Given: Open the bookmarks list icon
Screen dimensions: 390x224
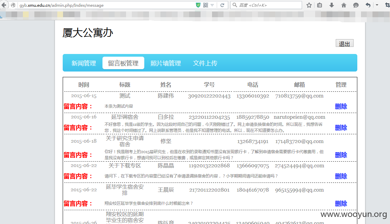Looking at the screenshot, I should (320, 5).
